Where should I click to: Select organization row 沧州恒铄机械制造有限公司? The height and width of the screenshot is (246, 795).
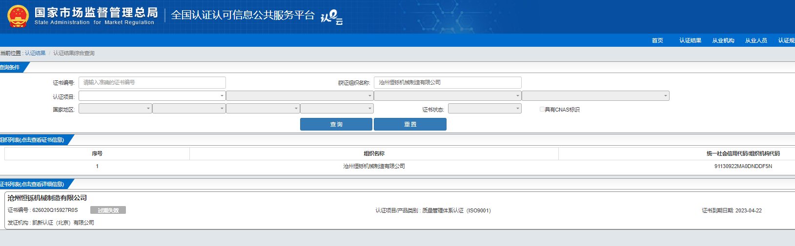374,166
